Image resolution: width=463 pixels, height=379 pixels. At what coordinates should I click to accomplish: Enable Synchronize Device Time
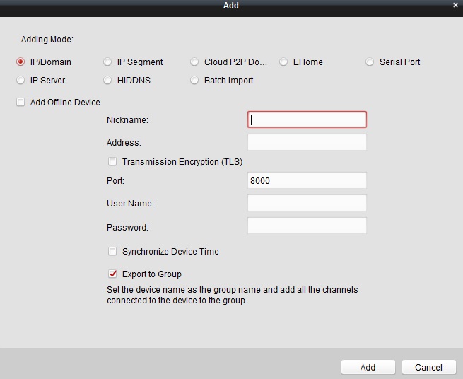[x=112, y=252]
